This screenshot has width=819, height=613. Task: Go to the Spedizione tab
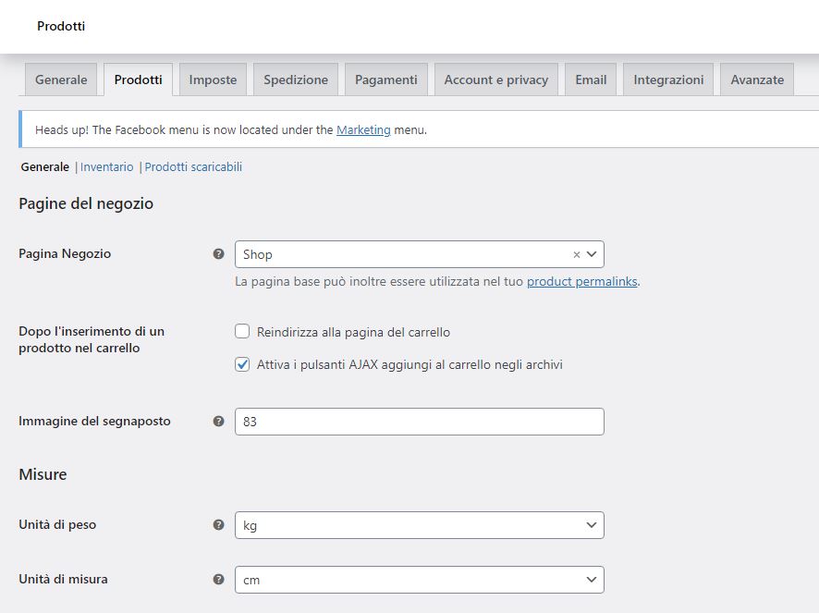click(x=296, y=80)
